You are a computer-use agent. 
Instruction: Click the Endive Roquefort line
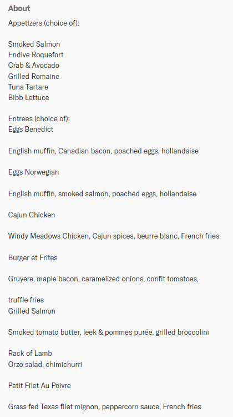pyautogui.click(x=36, y=55)
